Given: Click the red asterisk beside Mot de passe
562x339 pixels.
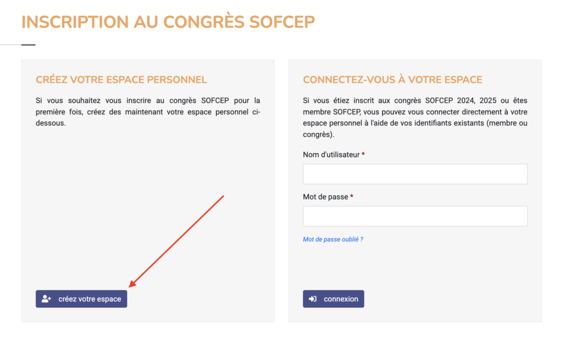Looking at the screenshot, I should (352, 197).
